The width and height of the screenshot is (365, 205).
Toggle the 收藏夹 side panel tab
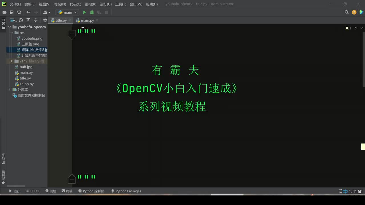click(x=3, y=177)
